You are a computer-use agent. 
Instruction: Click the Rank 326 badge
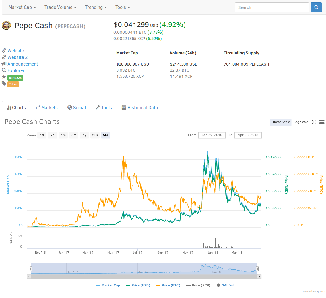click(15, 78)
